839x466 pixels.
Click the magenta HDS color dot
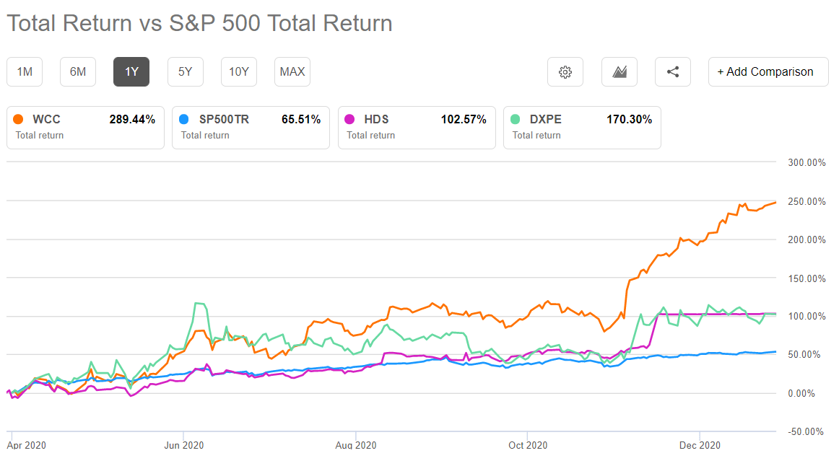[350, 120]
